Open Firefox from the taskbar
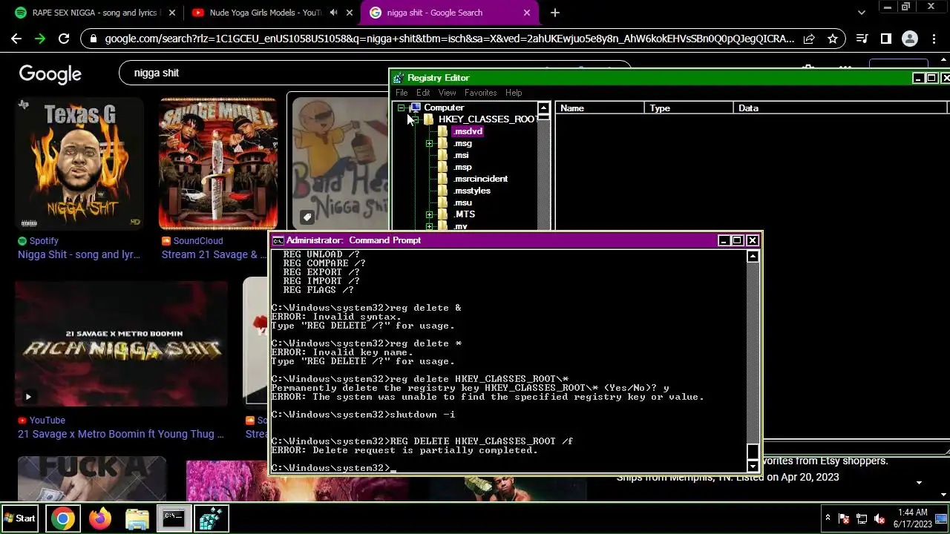 [x=100, y=518]
